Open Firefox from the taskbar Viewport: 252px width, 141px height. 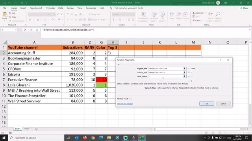point(85,137)
